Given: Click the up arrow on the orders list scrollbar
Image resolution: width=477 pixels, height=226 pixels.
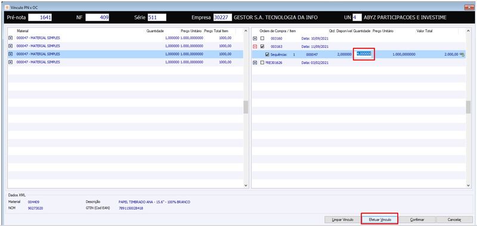Looking at the screenshot, I should (x=468, y=31).
